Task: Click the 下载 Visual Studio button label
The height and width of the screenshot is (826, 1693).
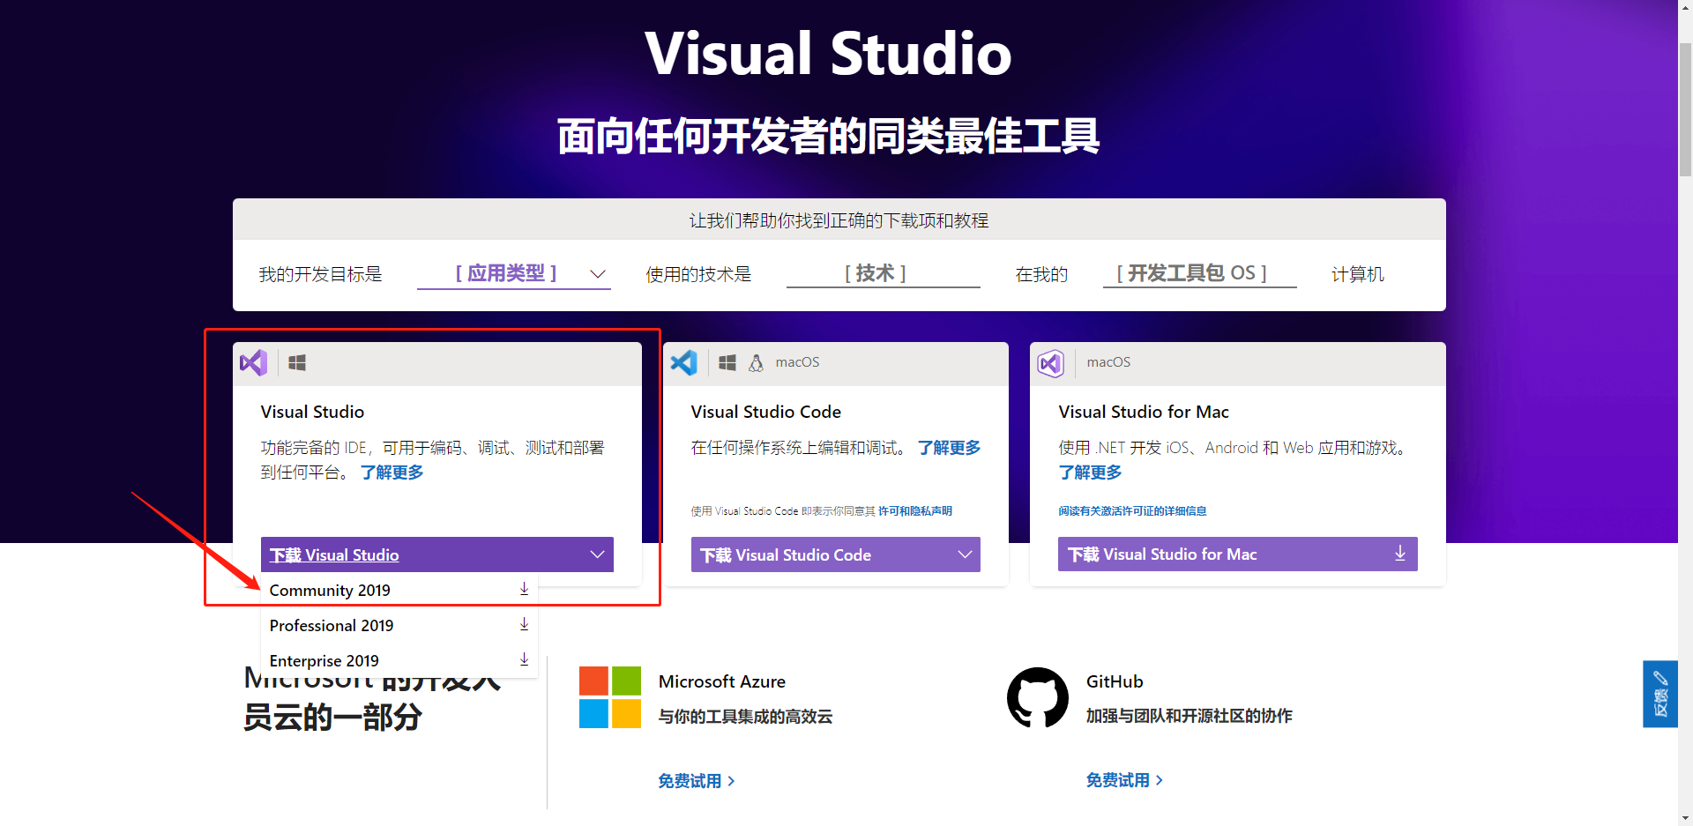Action: coord(334,555)
